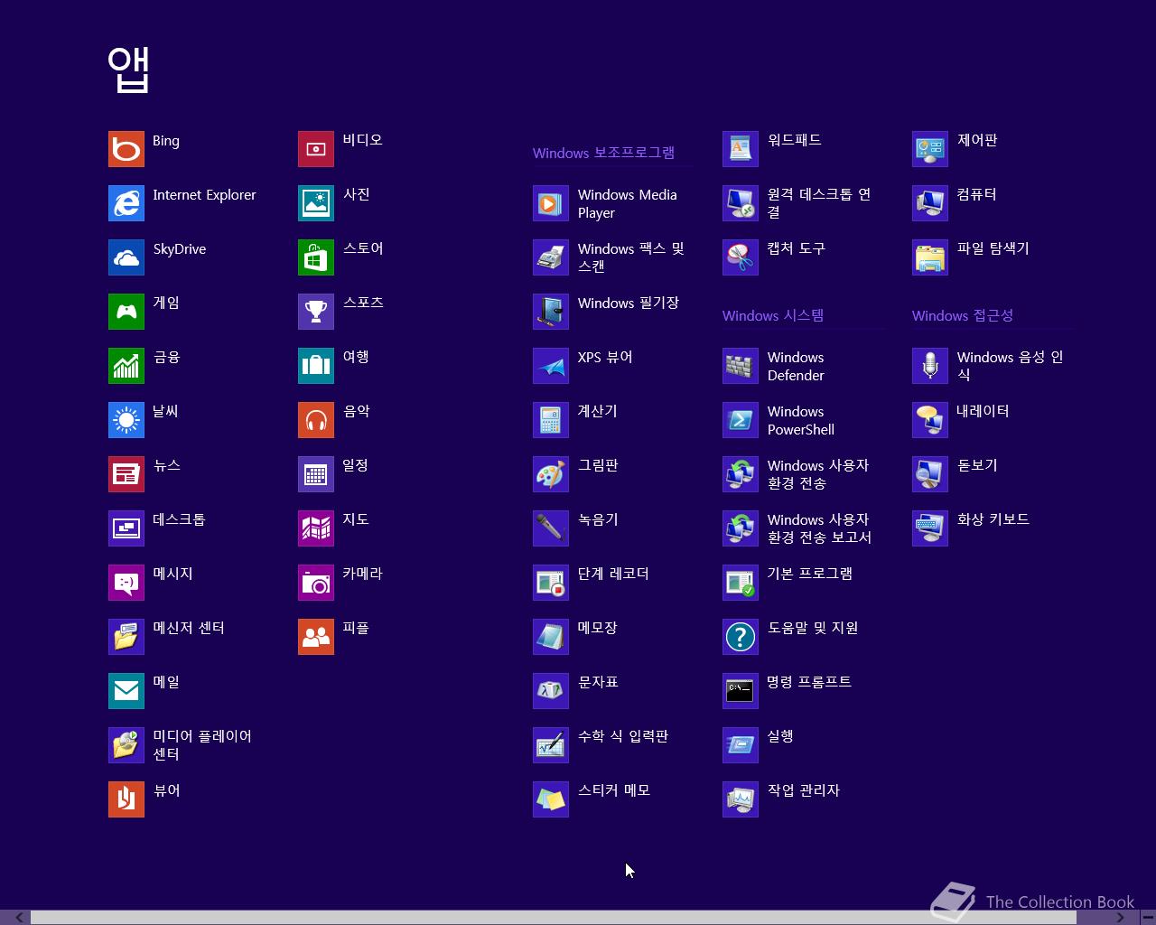1156x925 pixels.
Task: Open 원격 데스크톱 연결
Action: pos(797,203)
